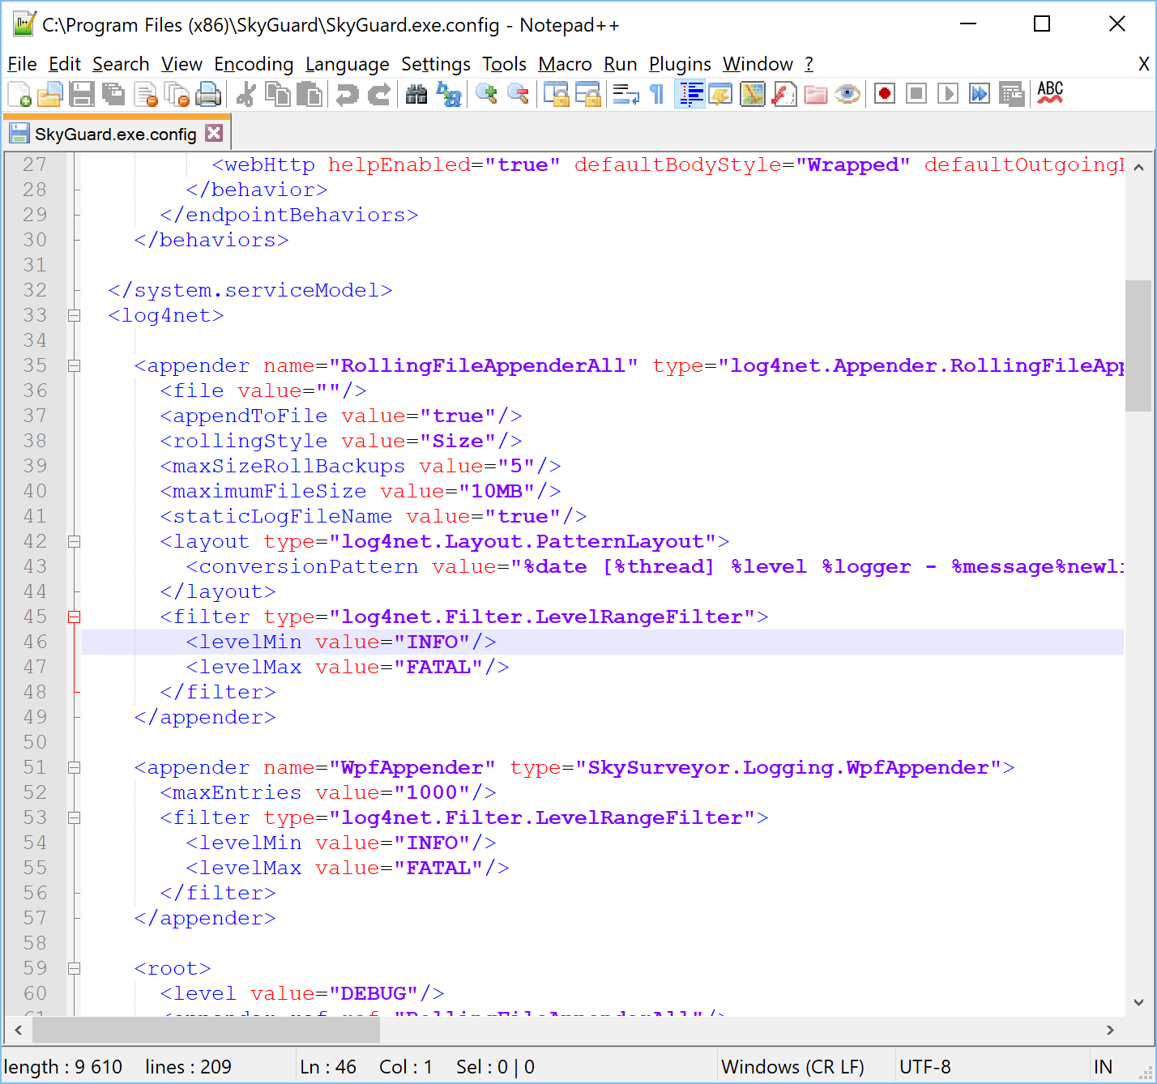Select the SkyGuard.exe.config tab

[116, 134]
